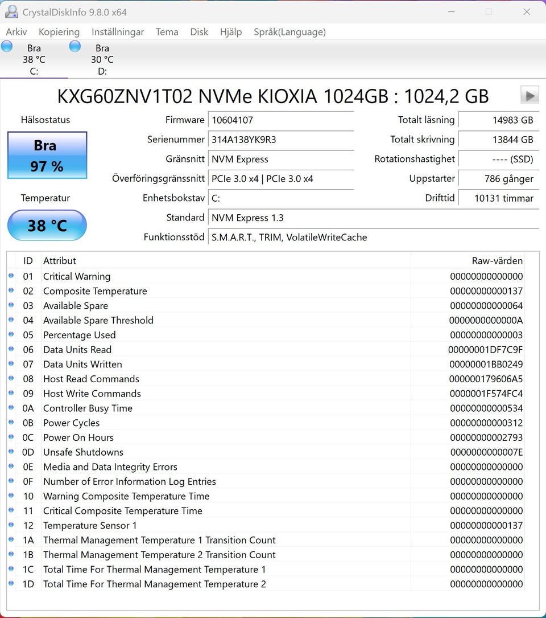This screenshot has width=546, height=618.
Task: Open the Tema menu
Action: tap(167, 32)
